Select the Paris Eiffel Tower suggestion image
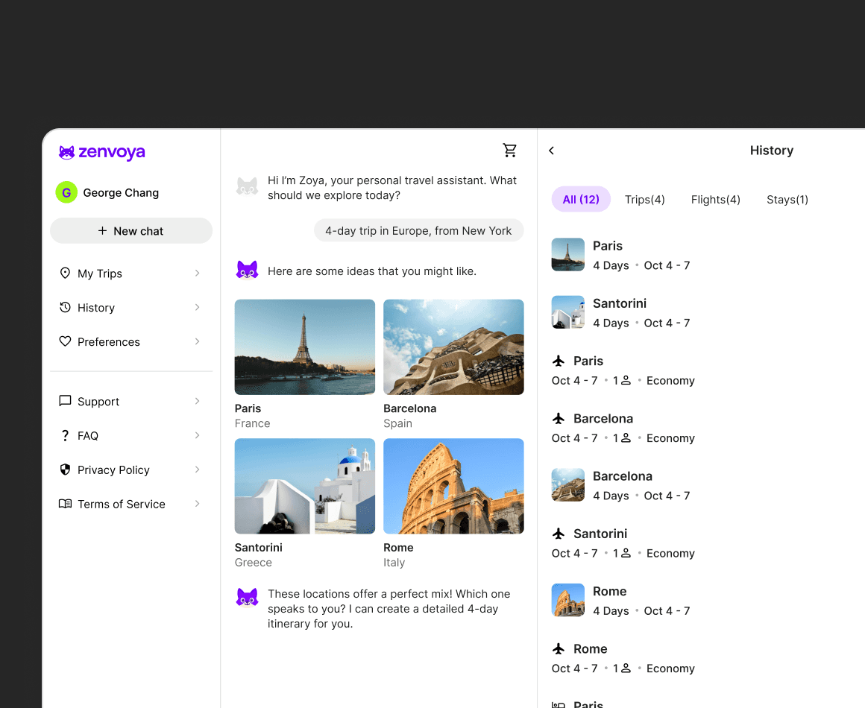This screenshot has width=865, height=708. coord(304,347)
